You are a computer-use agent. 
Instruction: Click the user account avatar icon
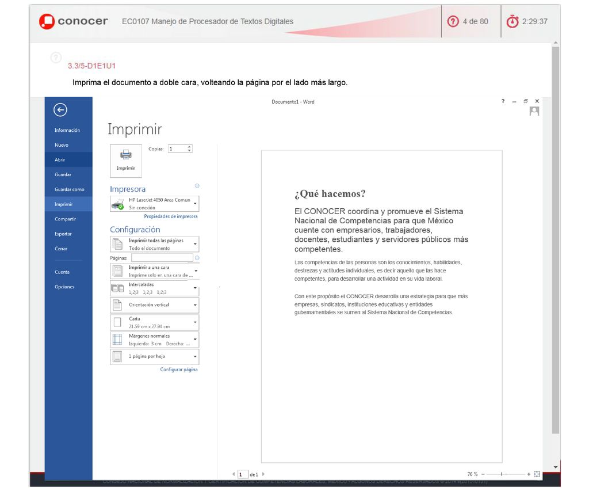(534, 111)
